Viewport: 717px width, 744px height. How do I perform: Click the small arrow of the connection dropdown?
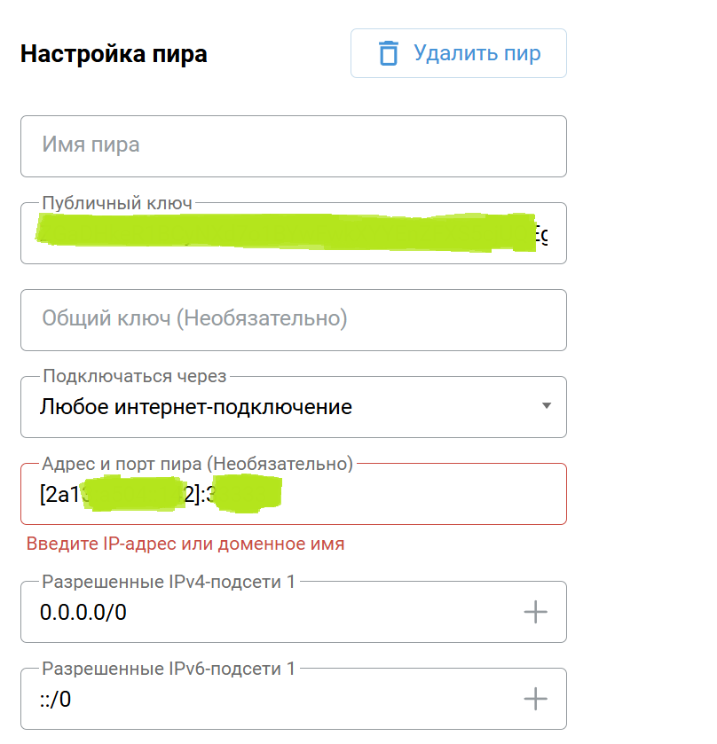click(547, 405)
